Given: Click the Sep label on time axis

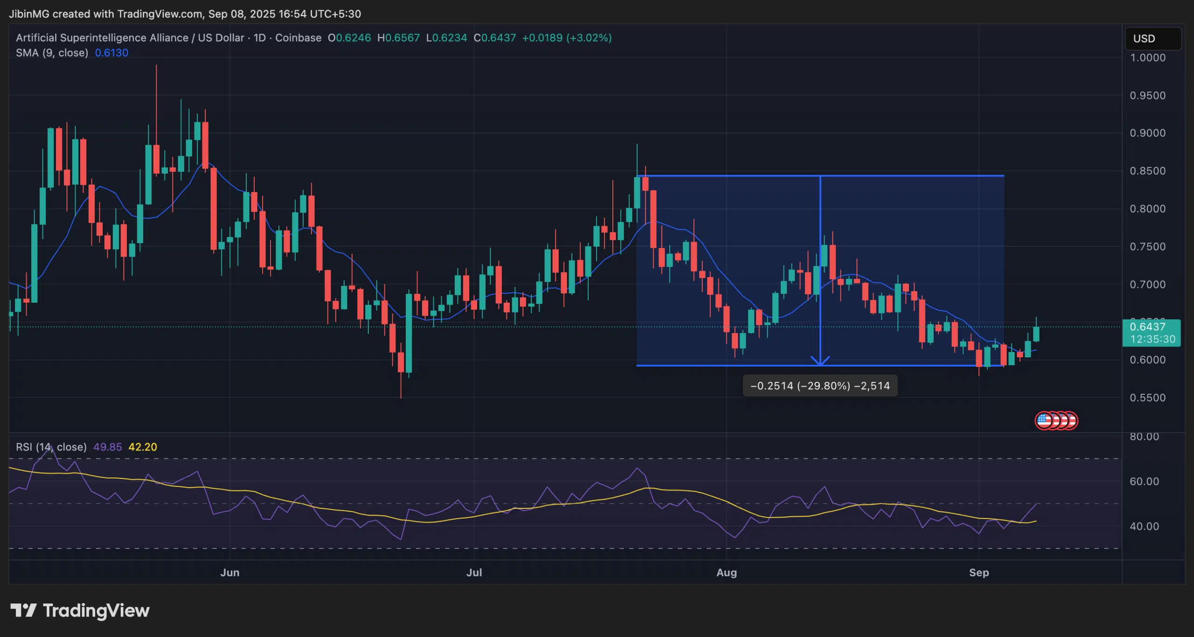Looking at the screenshot, I should click(x=979, y=573).
